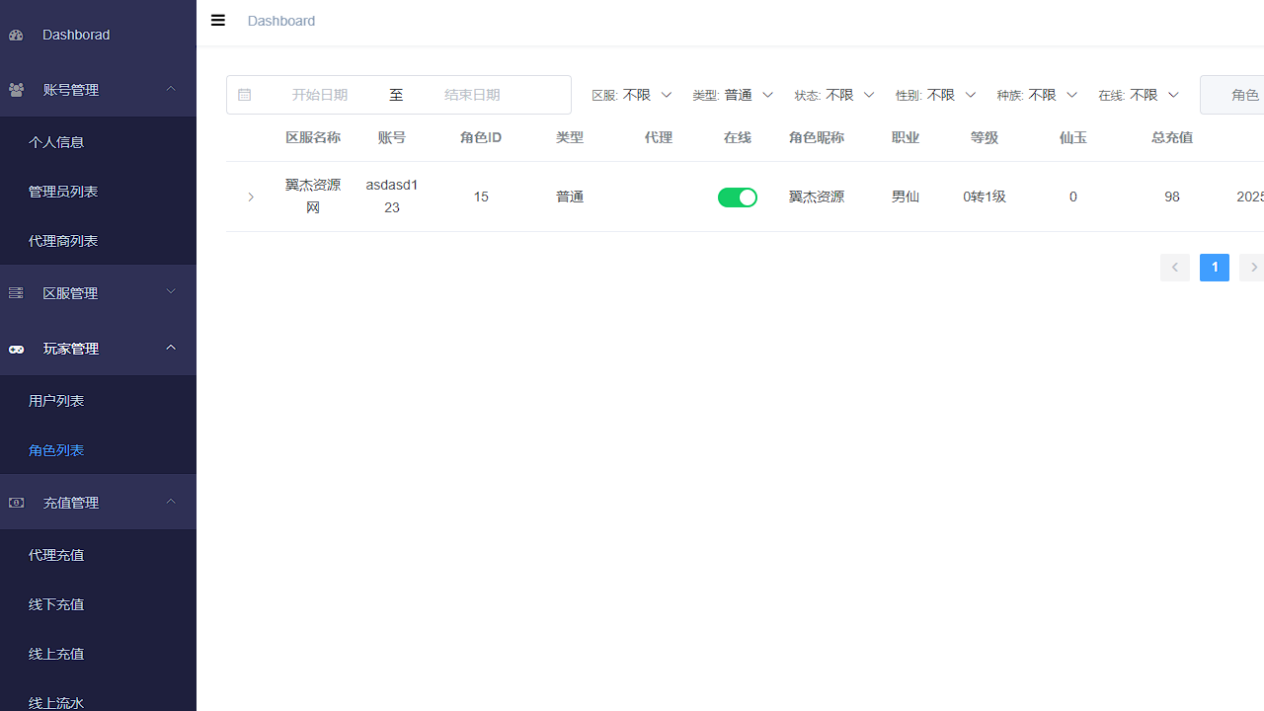
Task: Go to next page with right arrow icon
Action: click(x=1252, y=267)
